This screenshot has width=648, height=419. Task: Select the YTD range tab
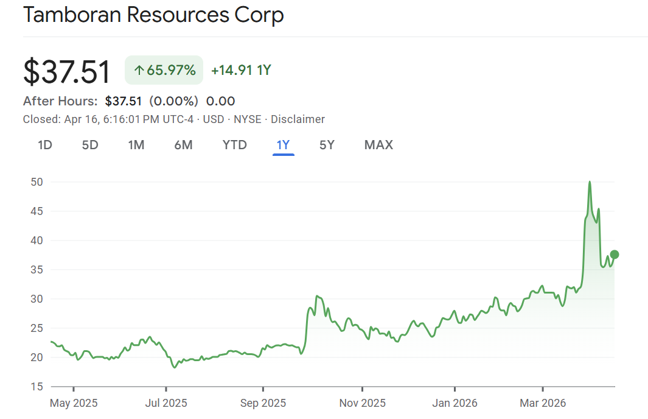234,145
